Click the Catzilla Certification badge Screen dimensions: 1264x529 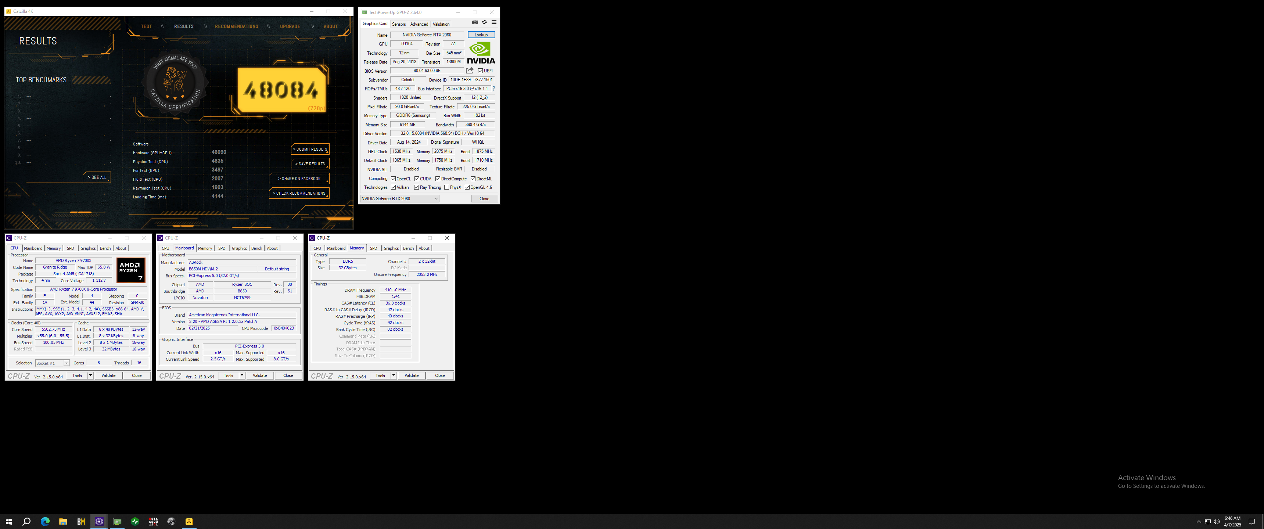[x=175, y=82]
